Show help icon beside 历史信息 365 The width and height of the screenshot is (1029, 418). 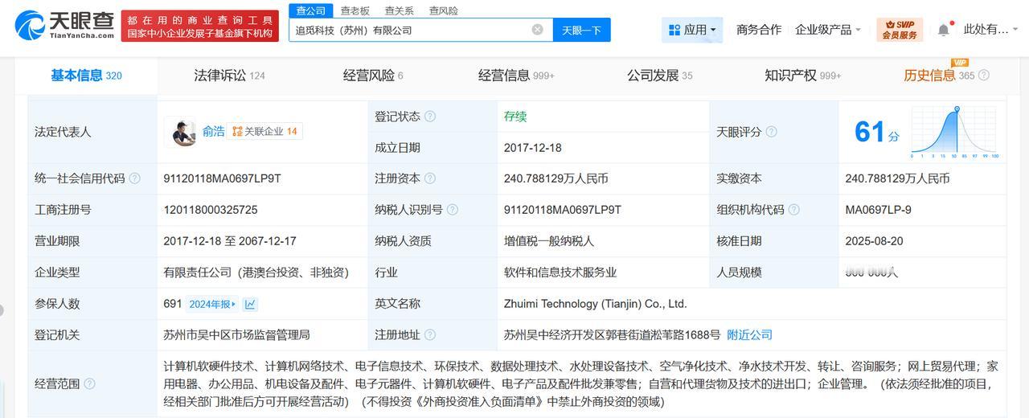(x=984, y=76)
